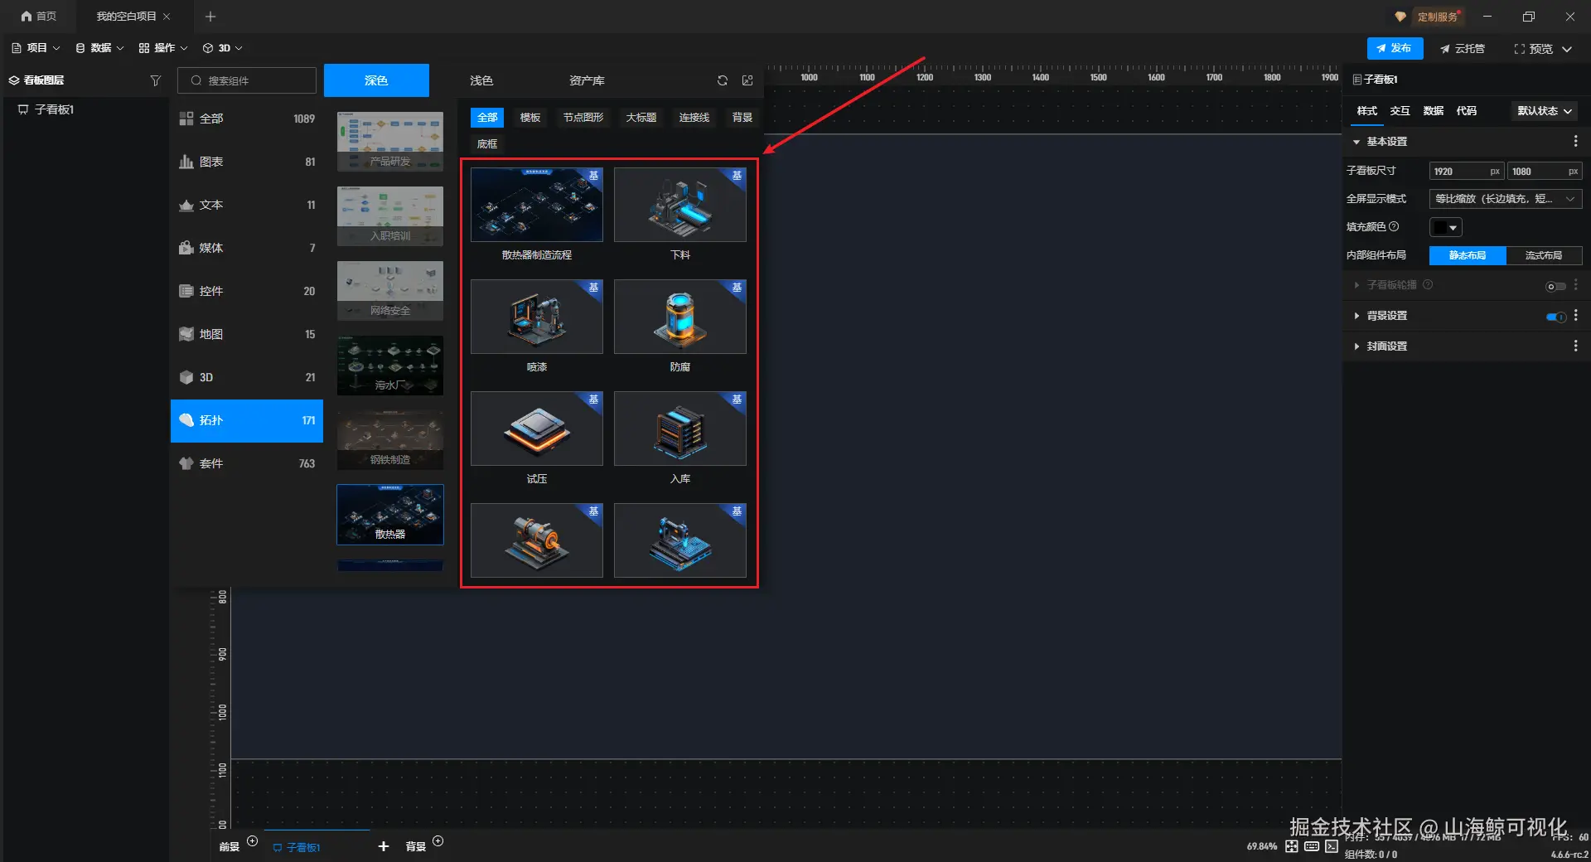Screen dimensions: 1591x862
Task: Toggle the 子看板轮播 switch
Action: [1555, 286]
